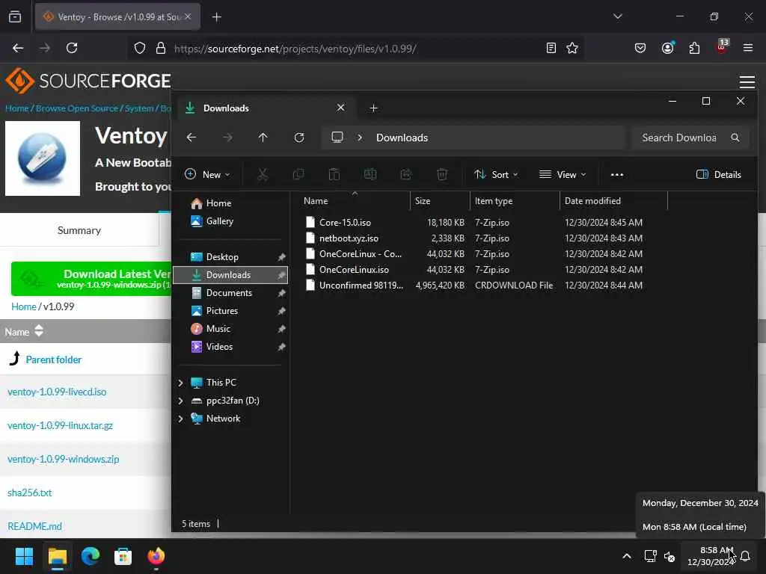This screenshot has height=574, width=766.
Task: Bookmark page with star icon
Action: point(572,48)
